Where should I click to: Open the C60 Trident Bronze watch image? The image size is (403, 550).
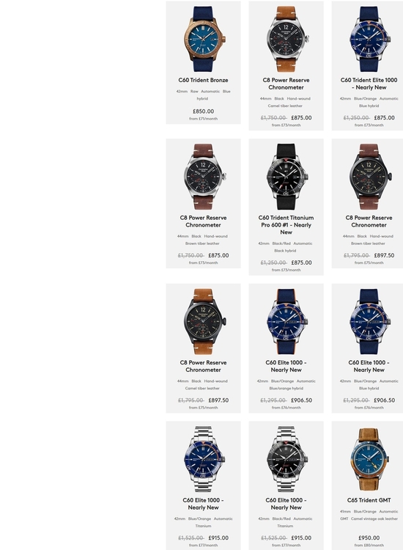(203, 39)
